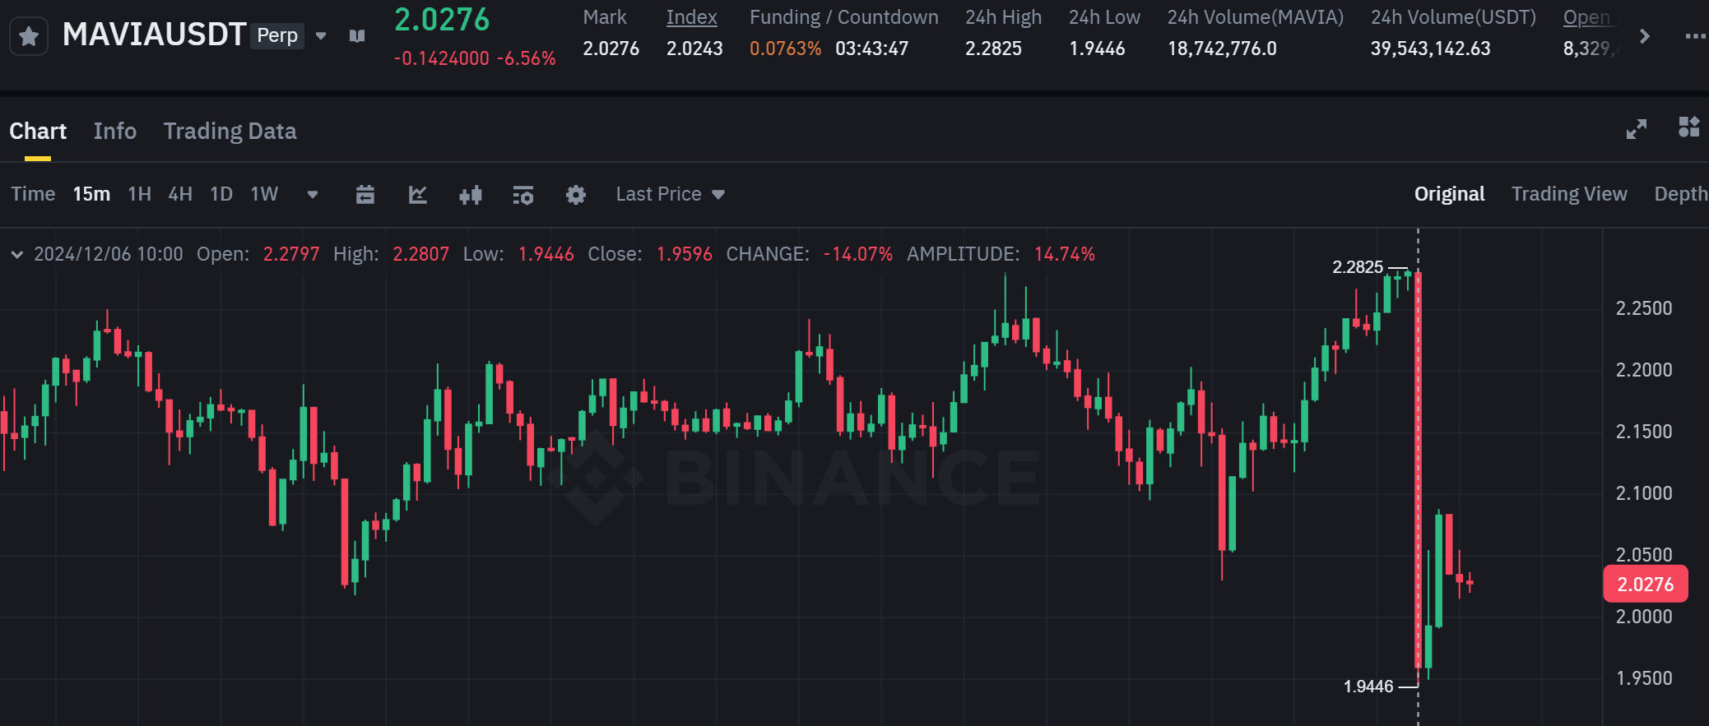Open chart settings gear icon
The image size is (1709, 726).
[x=576, y=195]
